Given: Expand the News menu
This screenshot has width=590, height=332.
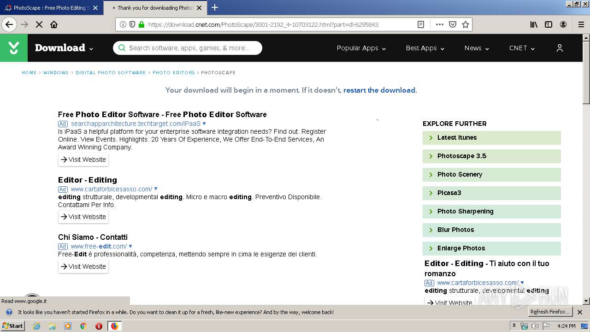Looking at the screenshot, I should pyautogui.click(x=477, y=48).
